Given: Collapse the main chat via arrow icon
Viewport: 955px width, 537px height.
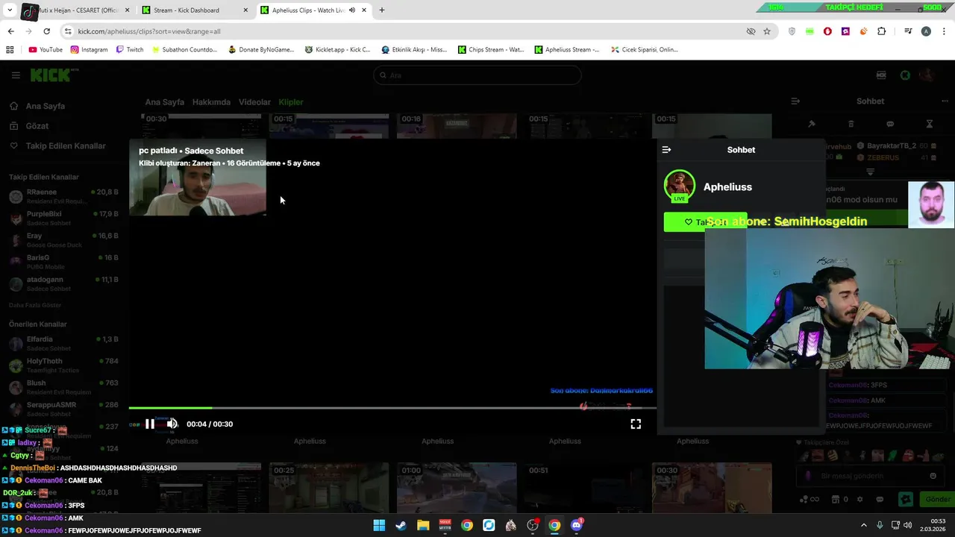Looking at the screenshot, I should 795,101.
